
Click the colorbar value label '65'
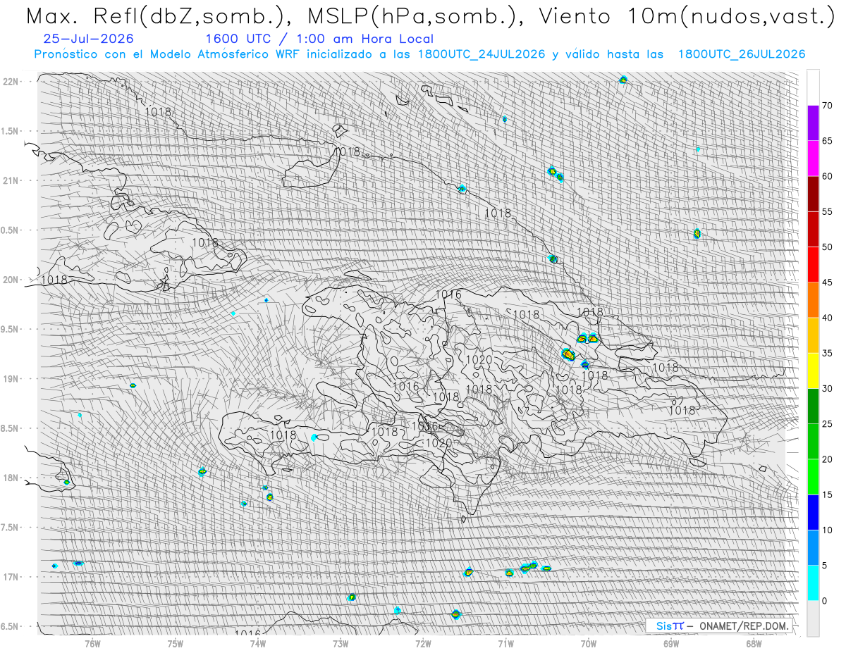pos(827,141)
